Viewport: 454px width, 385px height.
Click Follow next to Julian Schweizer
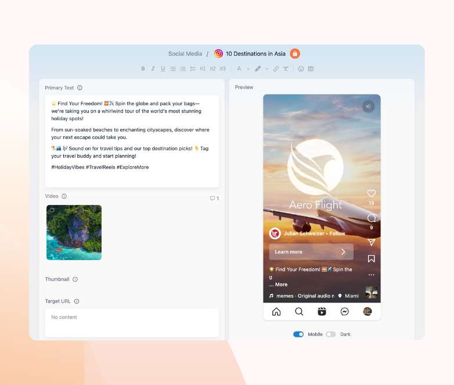[x=337, y=233]
